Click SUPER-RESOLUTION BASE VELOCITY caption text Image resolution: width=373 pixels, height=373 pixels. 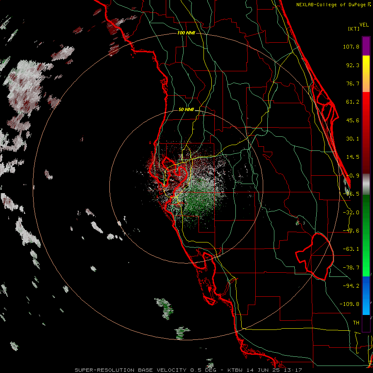(131, 370)
